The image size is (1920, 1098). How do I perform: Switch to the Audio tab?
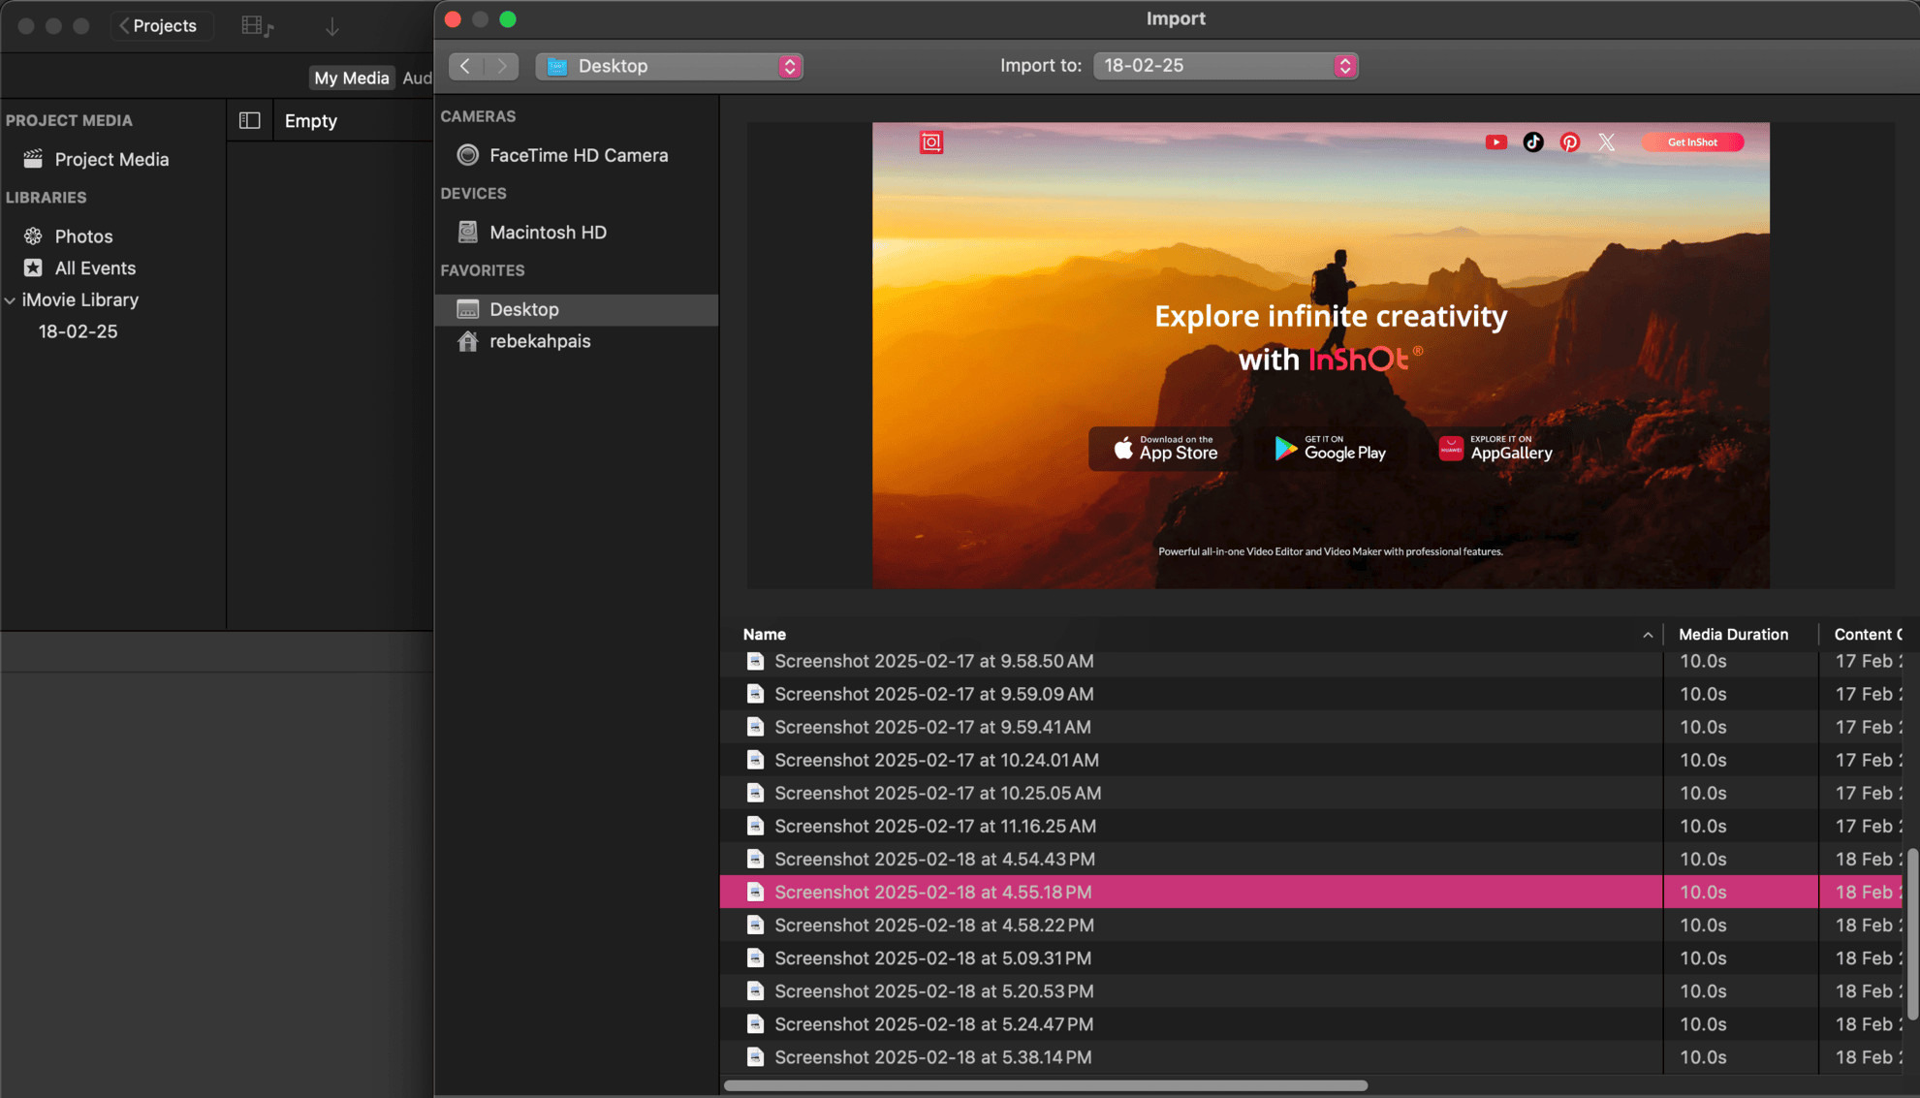(419, 78)
